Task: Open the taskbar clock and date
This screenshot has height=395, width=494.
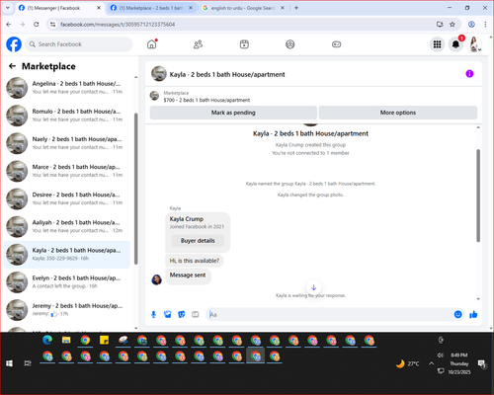Action: (459, 363)
